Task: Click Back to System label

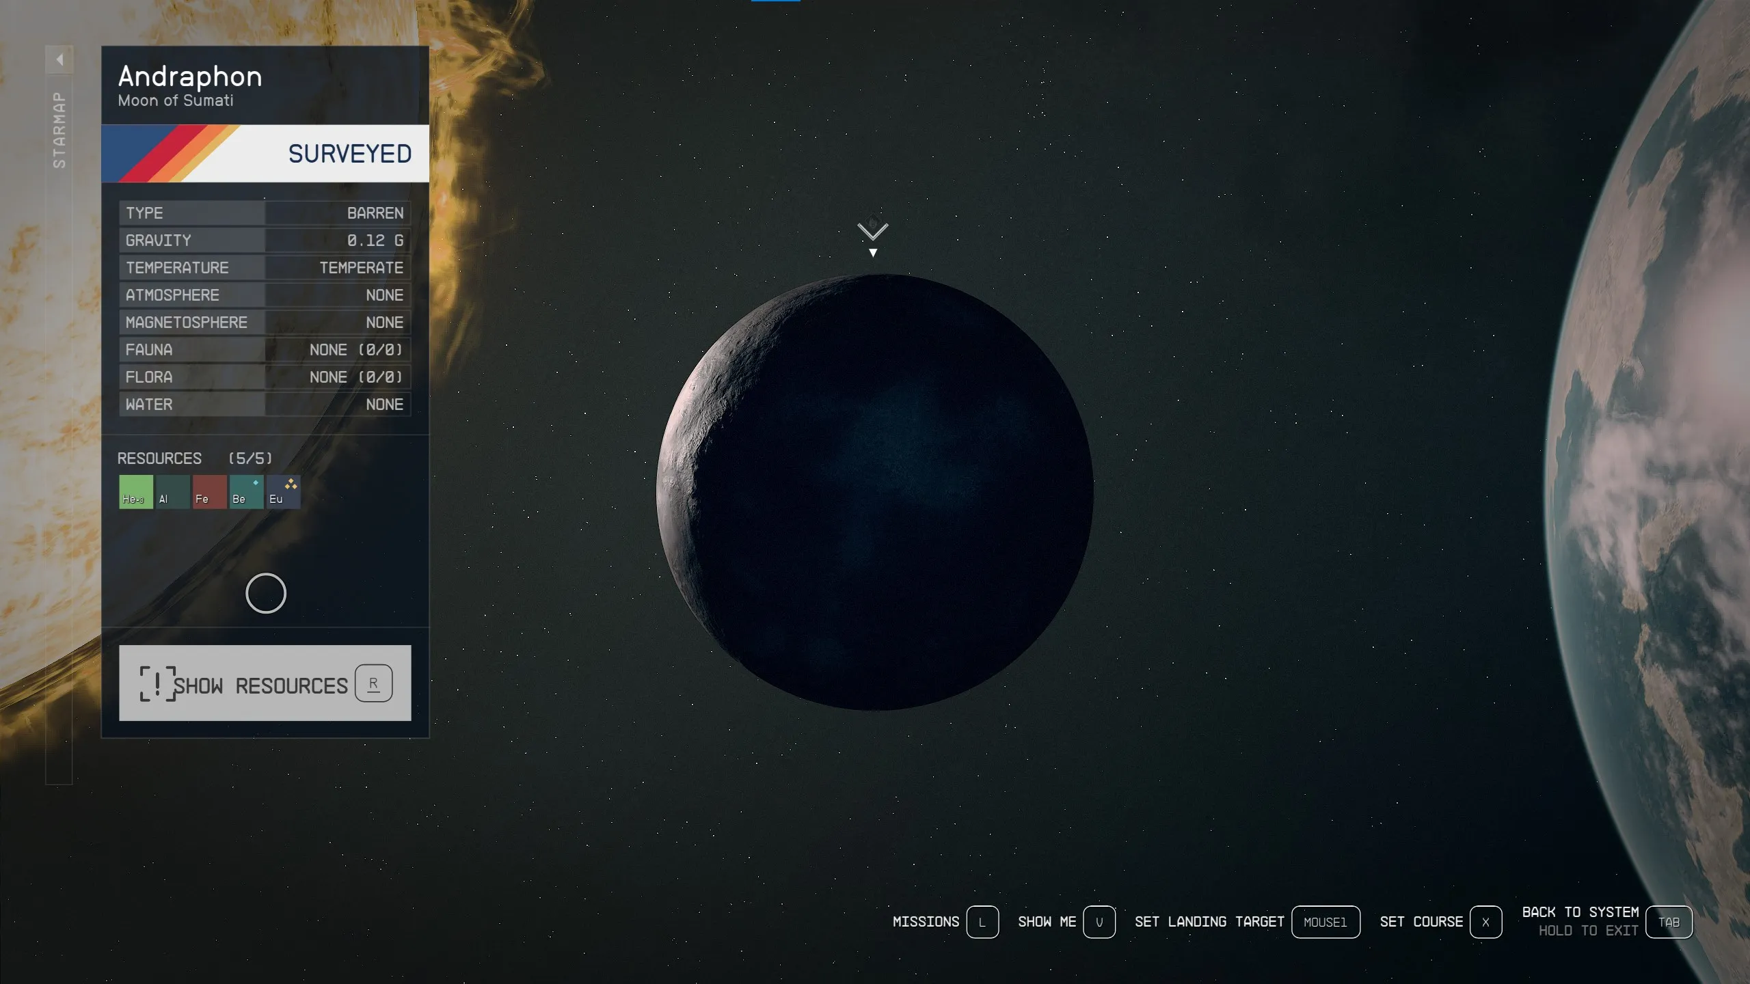Action: (1580, 912)
